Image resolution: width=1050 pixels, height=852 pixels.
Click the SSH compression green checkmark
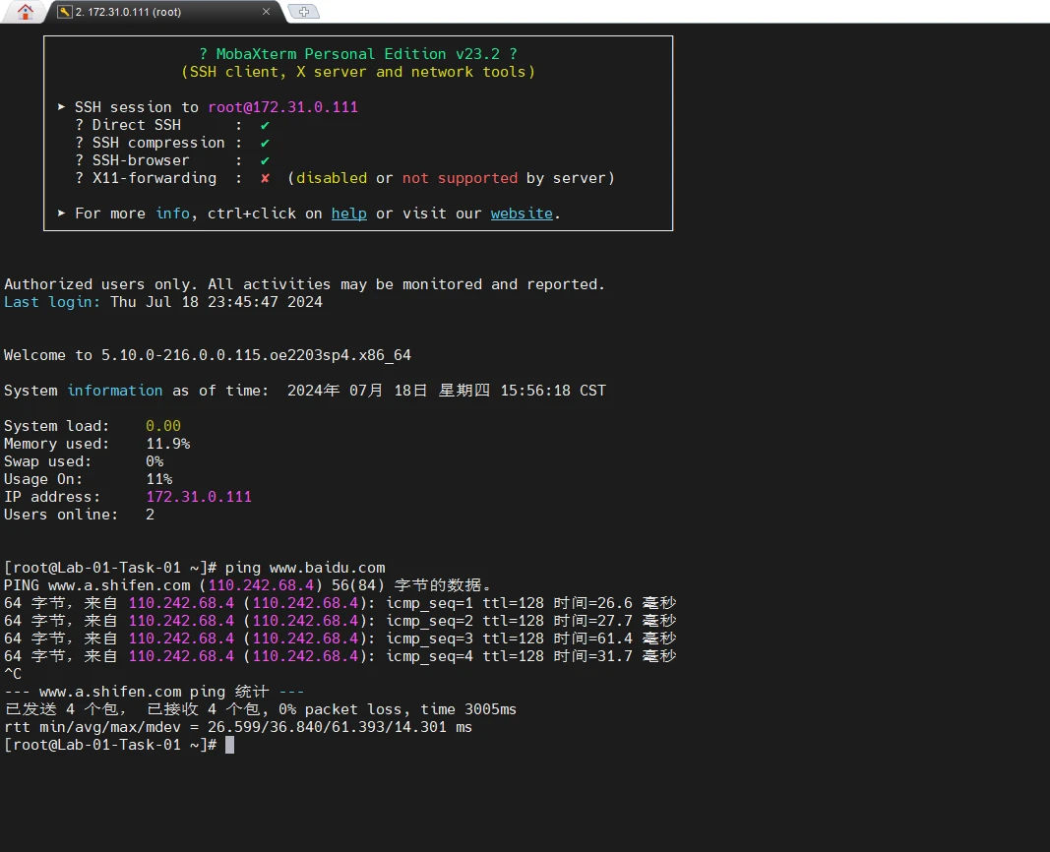(265, 143)
